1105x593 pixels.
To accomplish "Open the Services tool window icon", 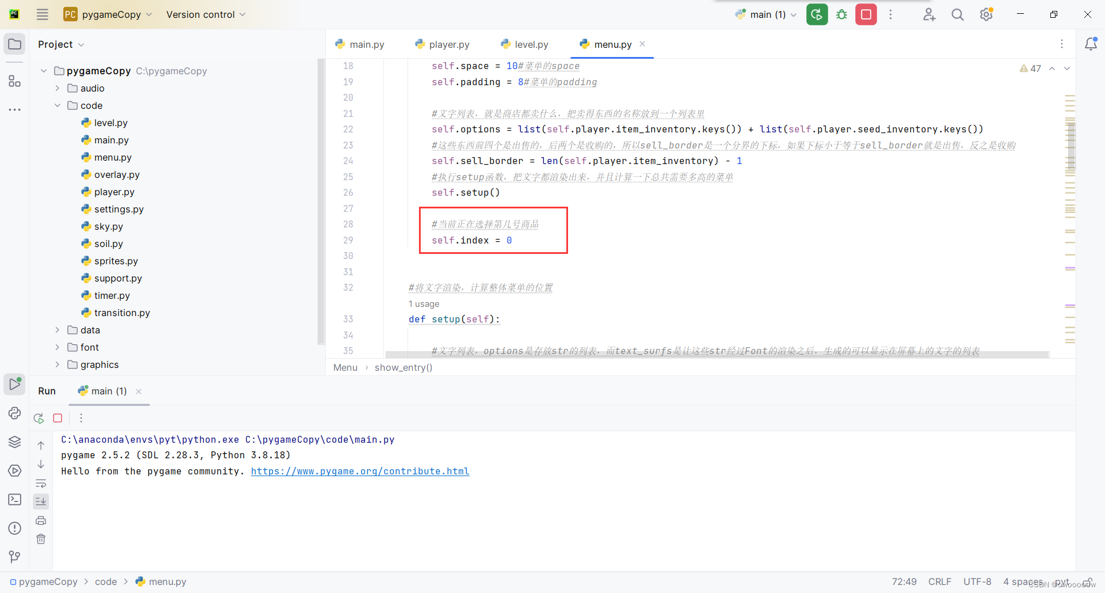I will 14,470.
